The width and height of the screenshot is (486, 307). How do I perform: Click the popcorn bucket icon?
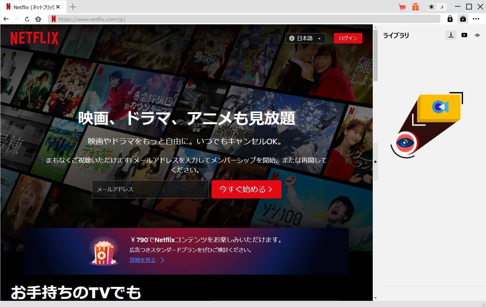pos(104,253)
